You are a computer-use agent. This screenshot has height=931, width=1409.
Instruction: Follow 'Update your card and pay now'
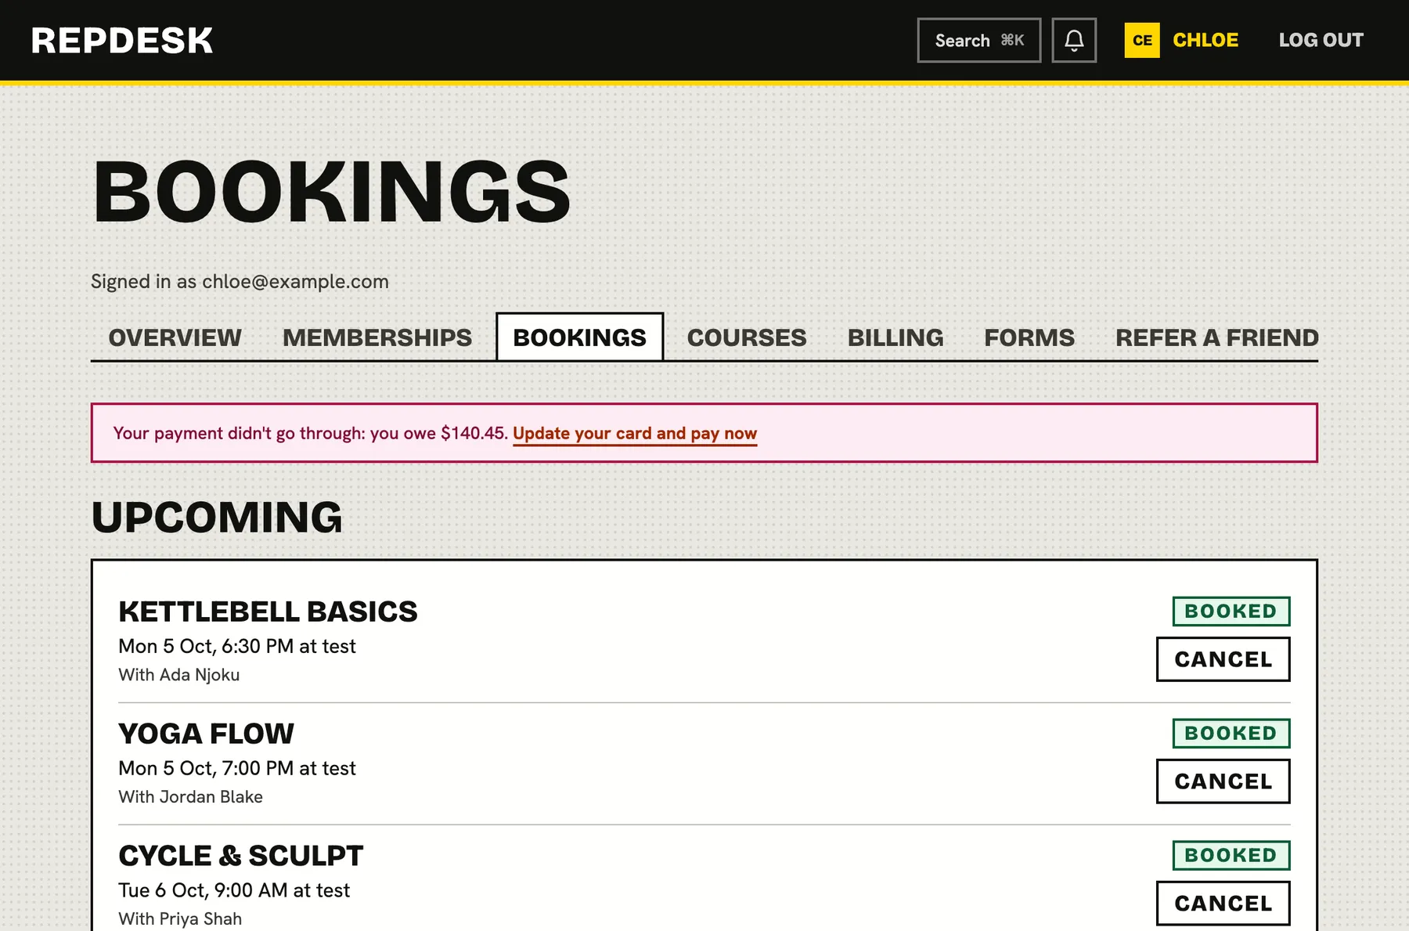pos(635,434)
